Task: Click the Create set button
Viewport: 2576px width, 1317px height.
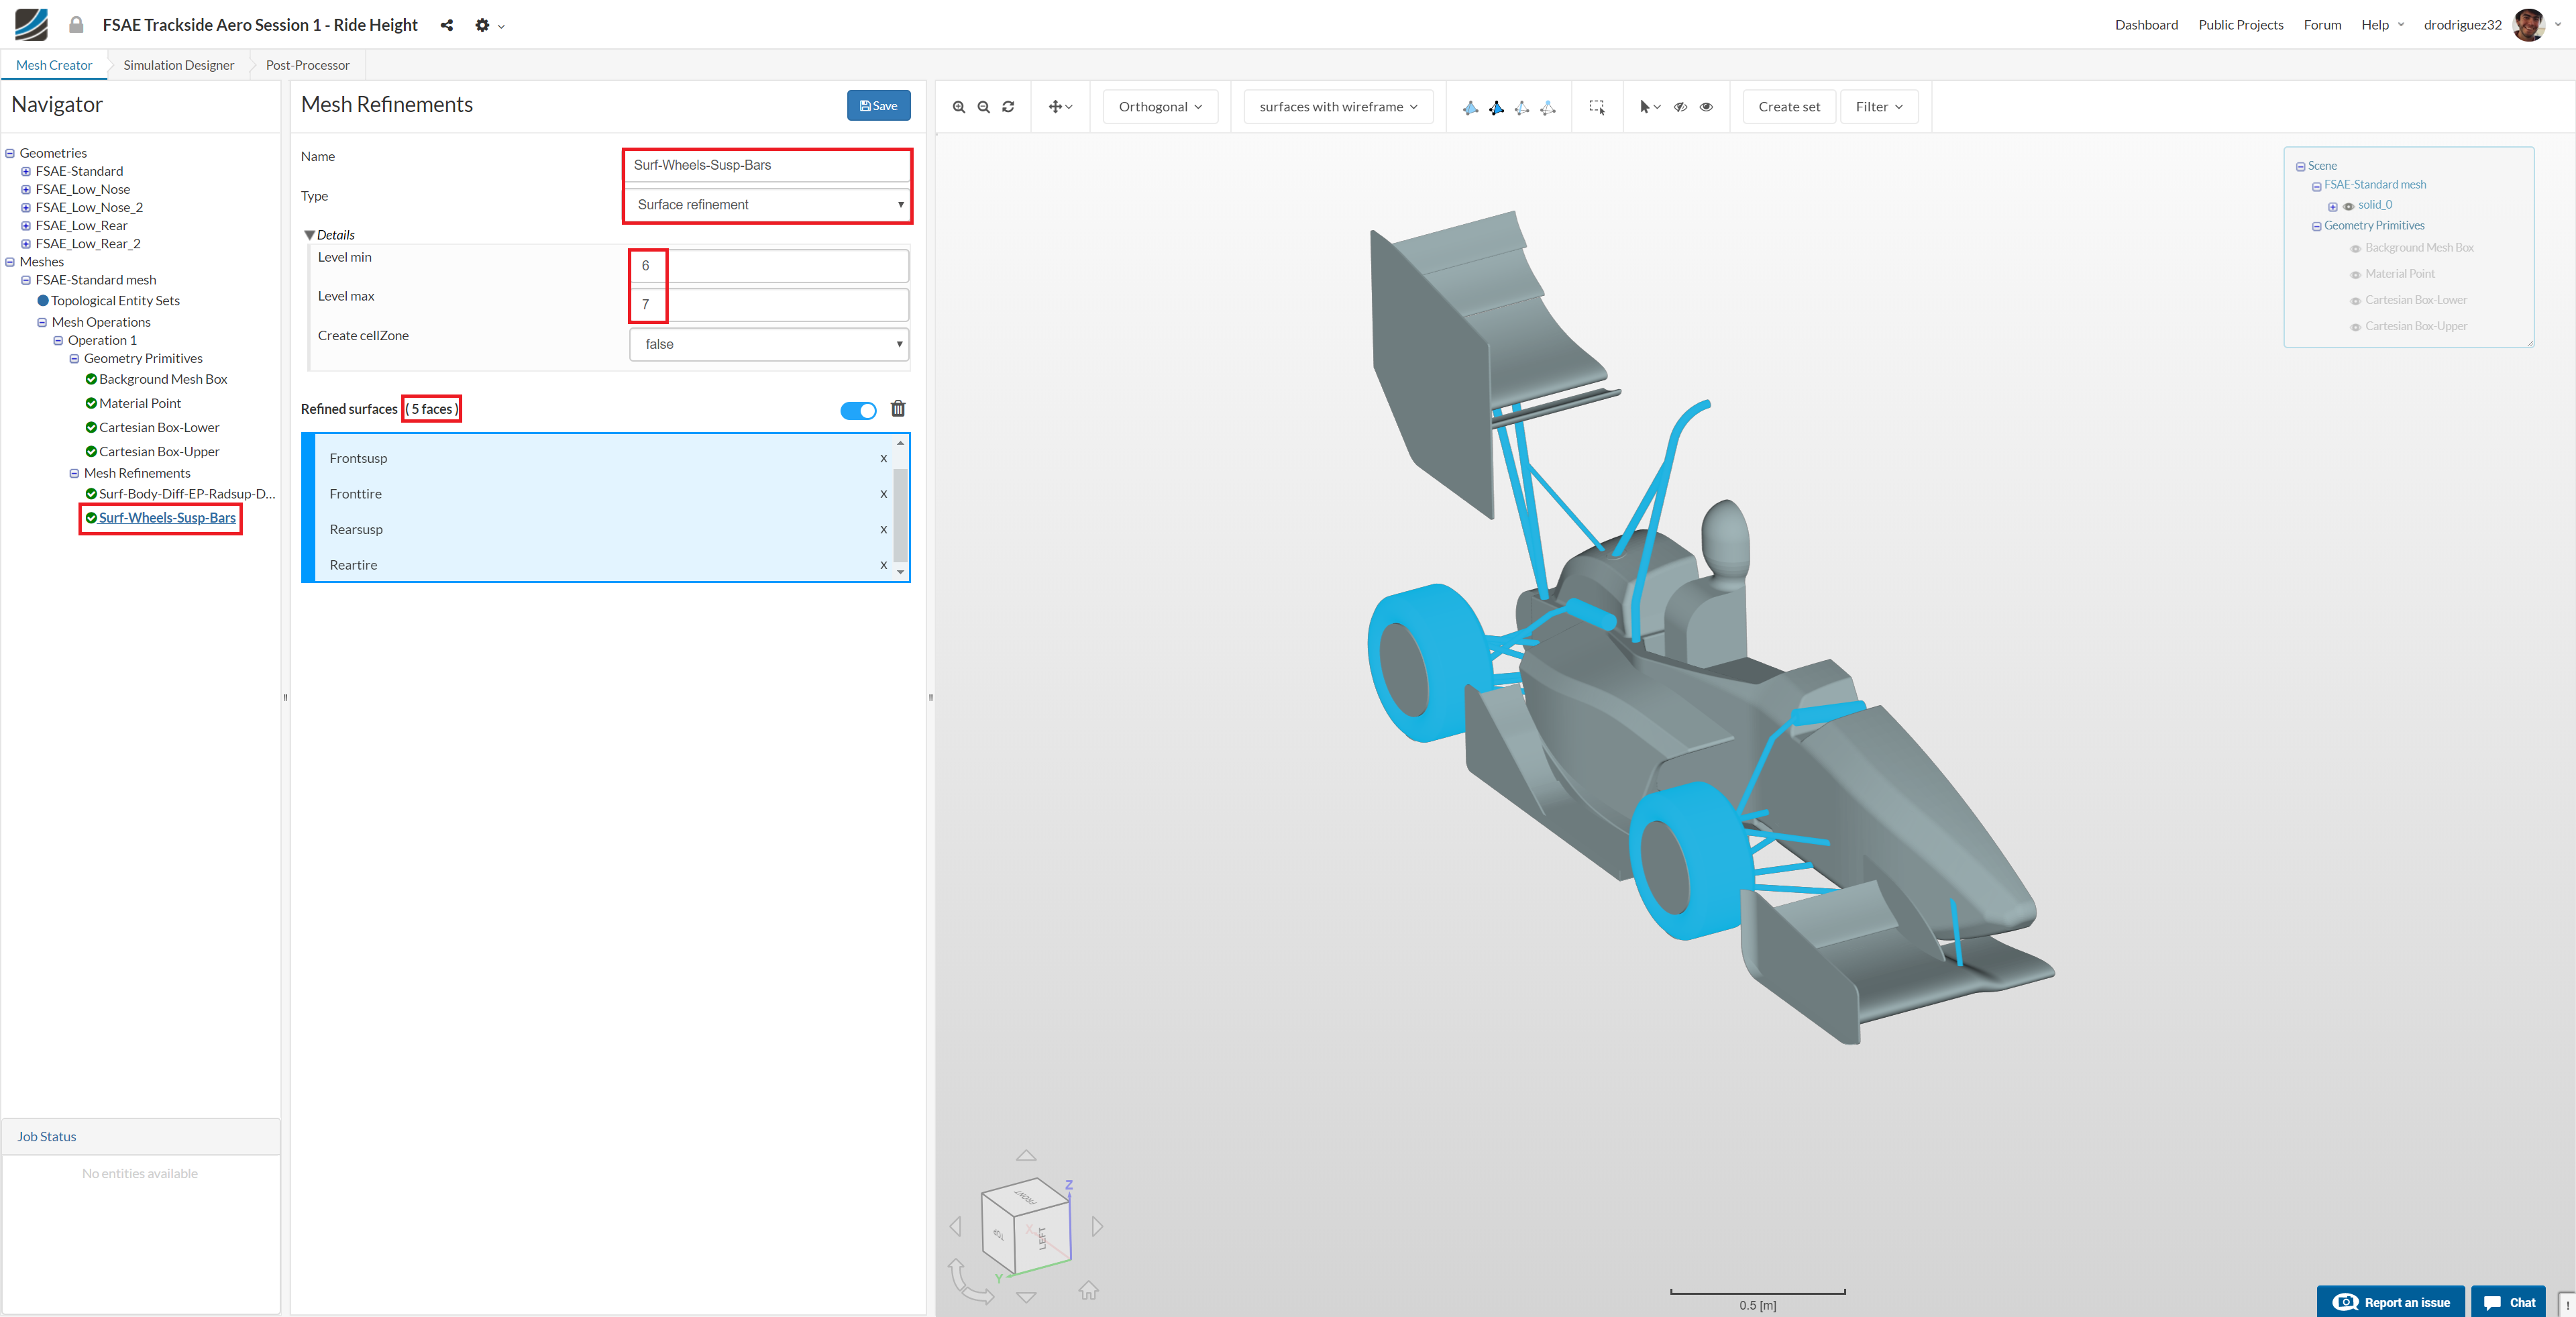Action: point(1788,107)
